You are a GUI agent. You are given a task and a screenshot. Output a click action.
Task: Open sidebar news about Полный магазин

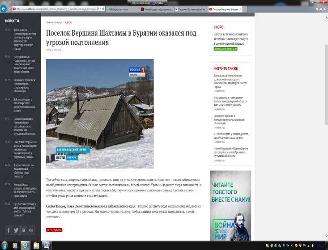[230, 152]
